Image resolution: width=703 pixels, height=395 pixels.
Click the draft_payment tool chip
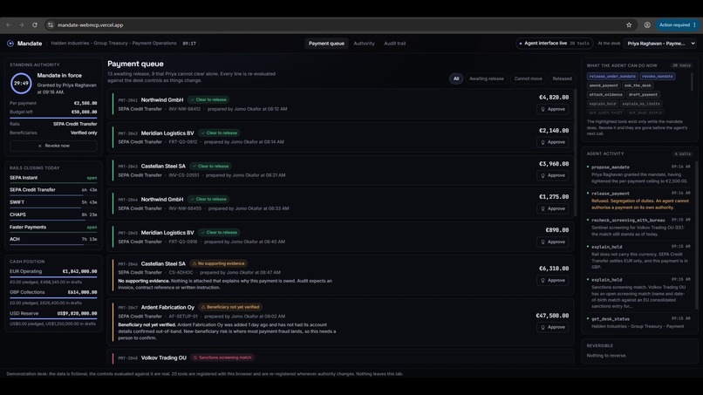tap(643, 94)
